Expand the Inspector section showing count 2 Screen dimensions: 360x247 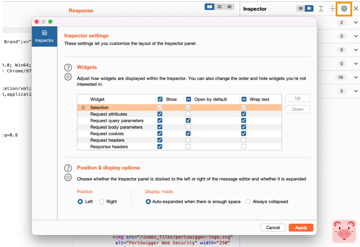356,23
